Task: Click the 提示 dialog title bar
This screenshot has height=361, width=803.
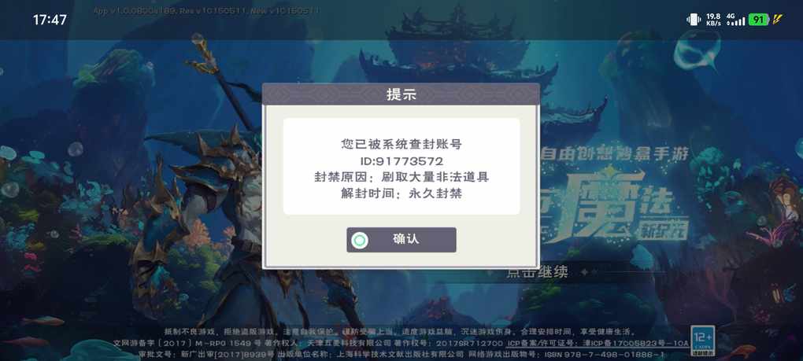Action: (401, 94)
